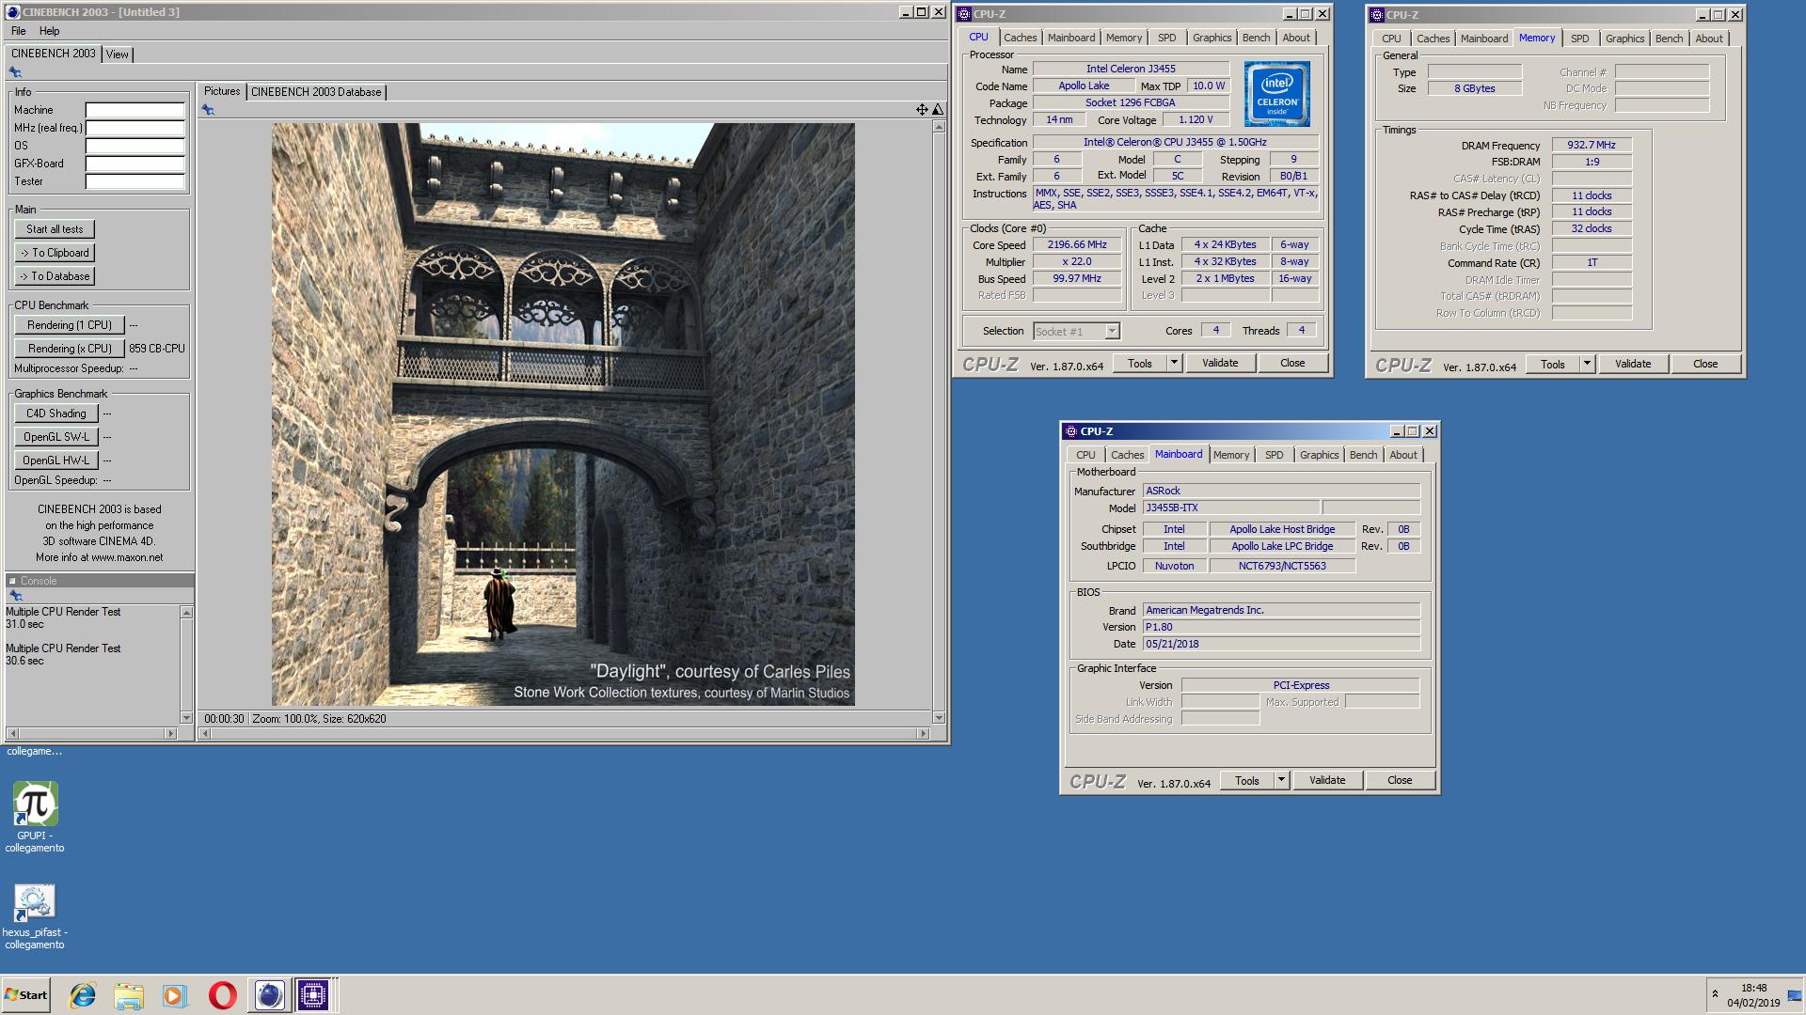Viewport: 1806px width, 1015px height.
Task: Click the move/pan arrows icon above picture
Action: pos(922,110)
